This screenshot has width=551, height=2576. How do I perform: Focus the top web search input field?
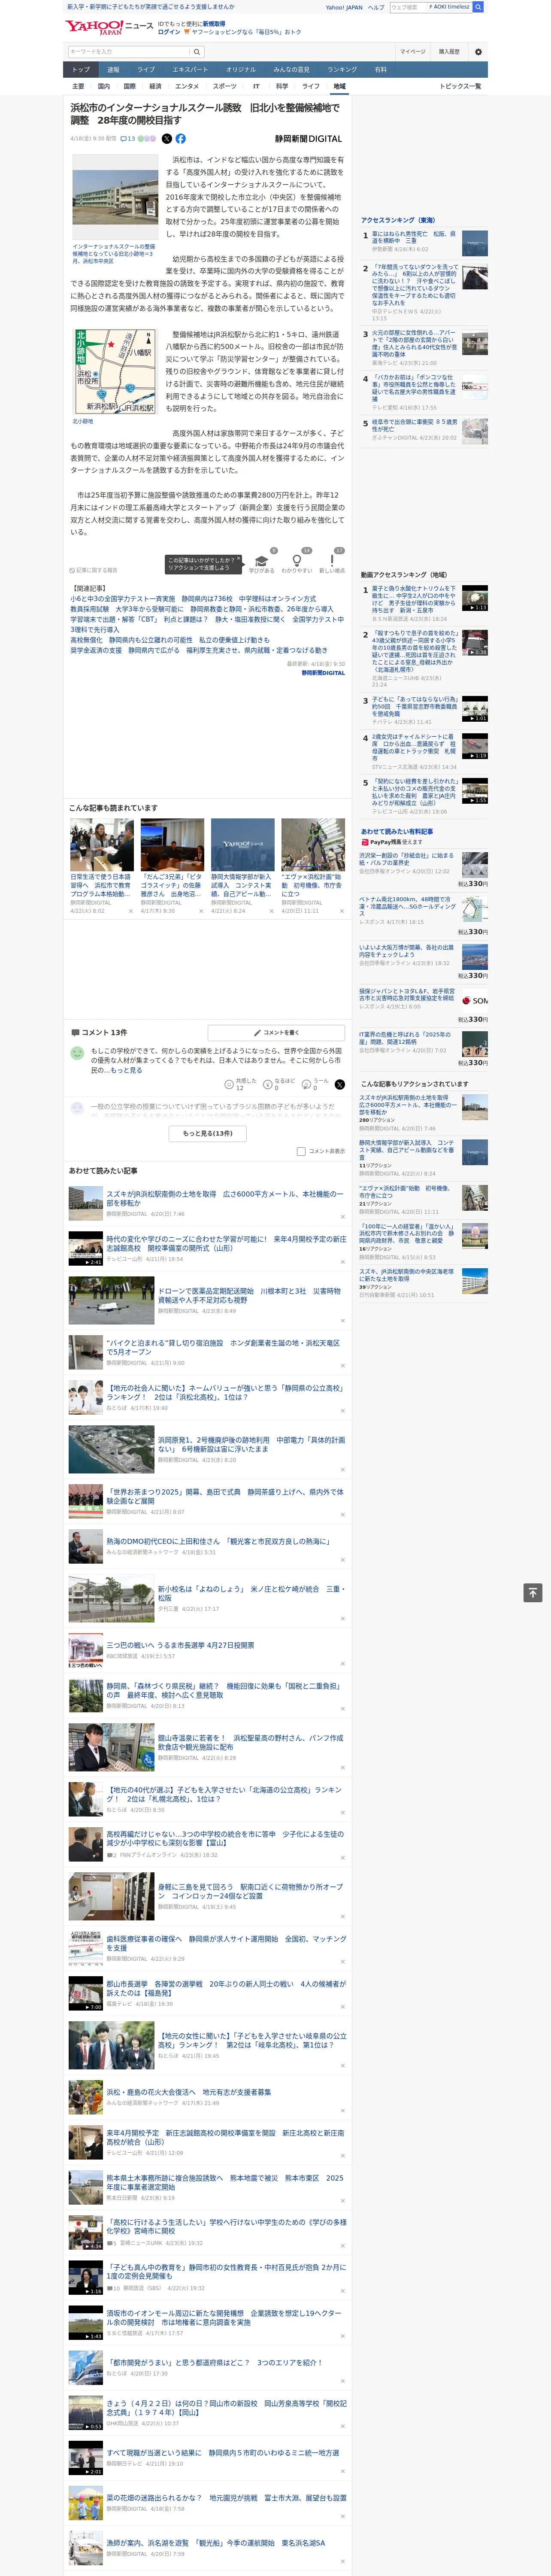[x=408, y=7]
